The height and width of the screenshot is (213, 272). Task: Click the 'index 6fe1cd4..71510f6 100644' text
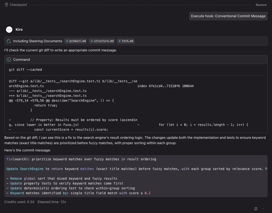[x=166, y=86]
